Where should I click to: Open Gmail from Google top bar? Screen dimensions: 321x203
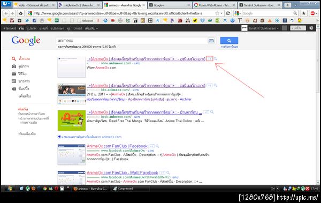tap(78, 28)
